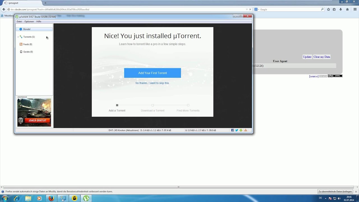The width and height of the screenshot is (359, 202).
Task: Click the Twitter icon in µTorrent status bar
Action: point(237,130)
